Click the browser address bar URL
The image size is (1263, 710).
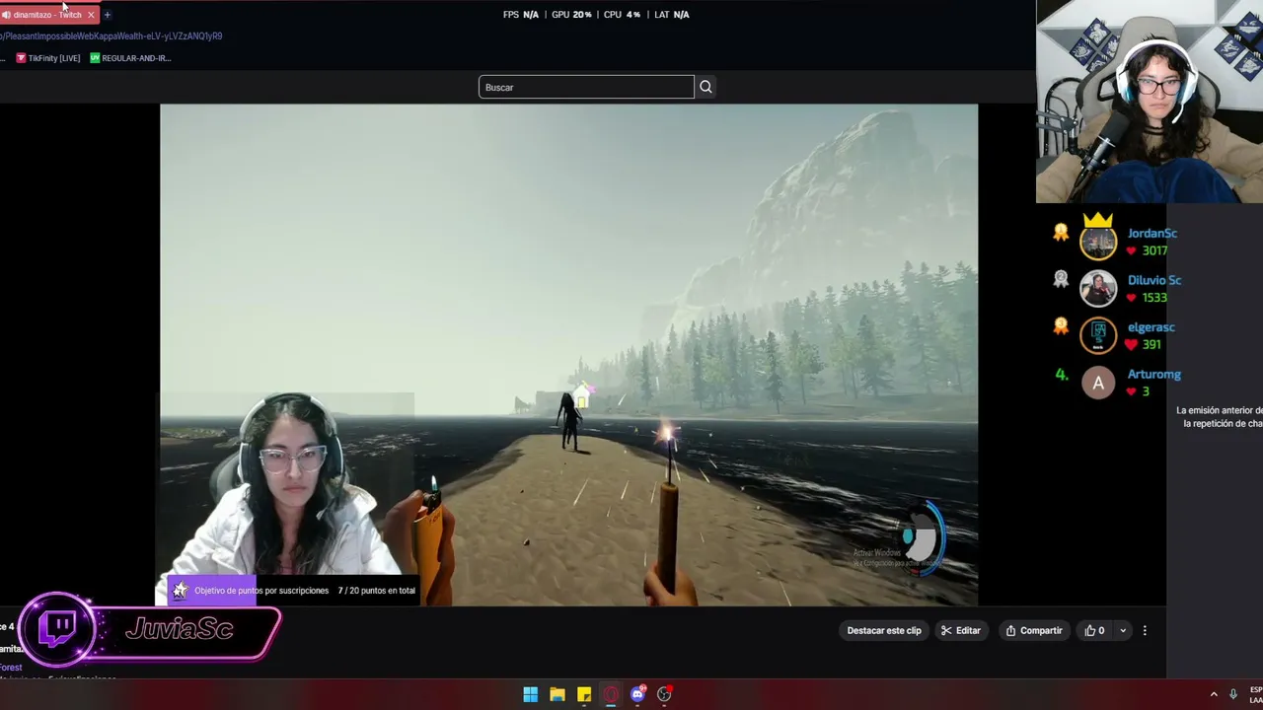[111, 36]
